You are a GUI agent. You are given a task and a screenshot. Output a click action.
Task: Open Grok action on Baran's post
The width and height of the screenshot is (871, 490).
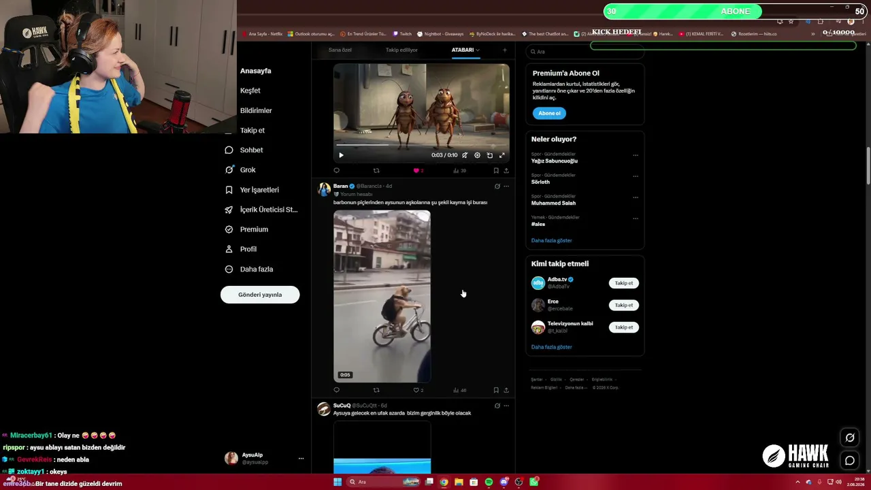point(497,186)
